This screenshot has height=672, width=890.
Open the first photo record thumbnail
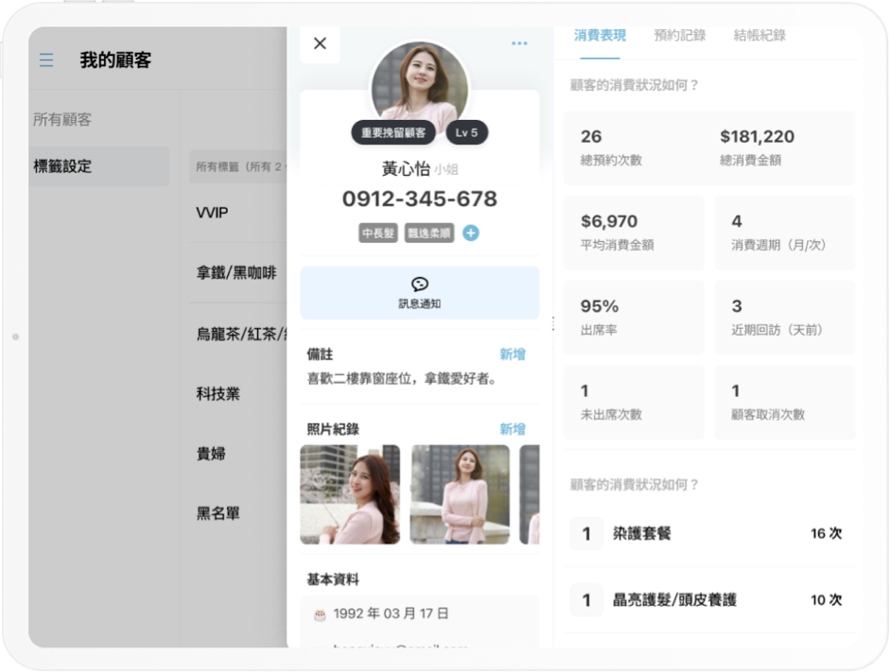click(350, 494)
